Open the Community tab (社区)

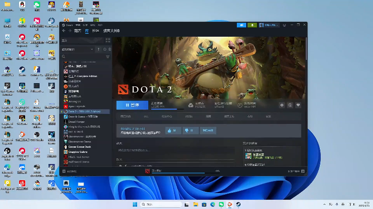[96, 31]
